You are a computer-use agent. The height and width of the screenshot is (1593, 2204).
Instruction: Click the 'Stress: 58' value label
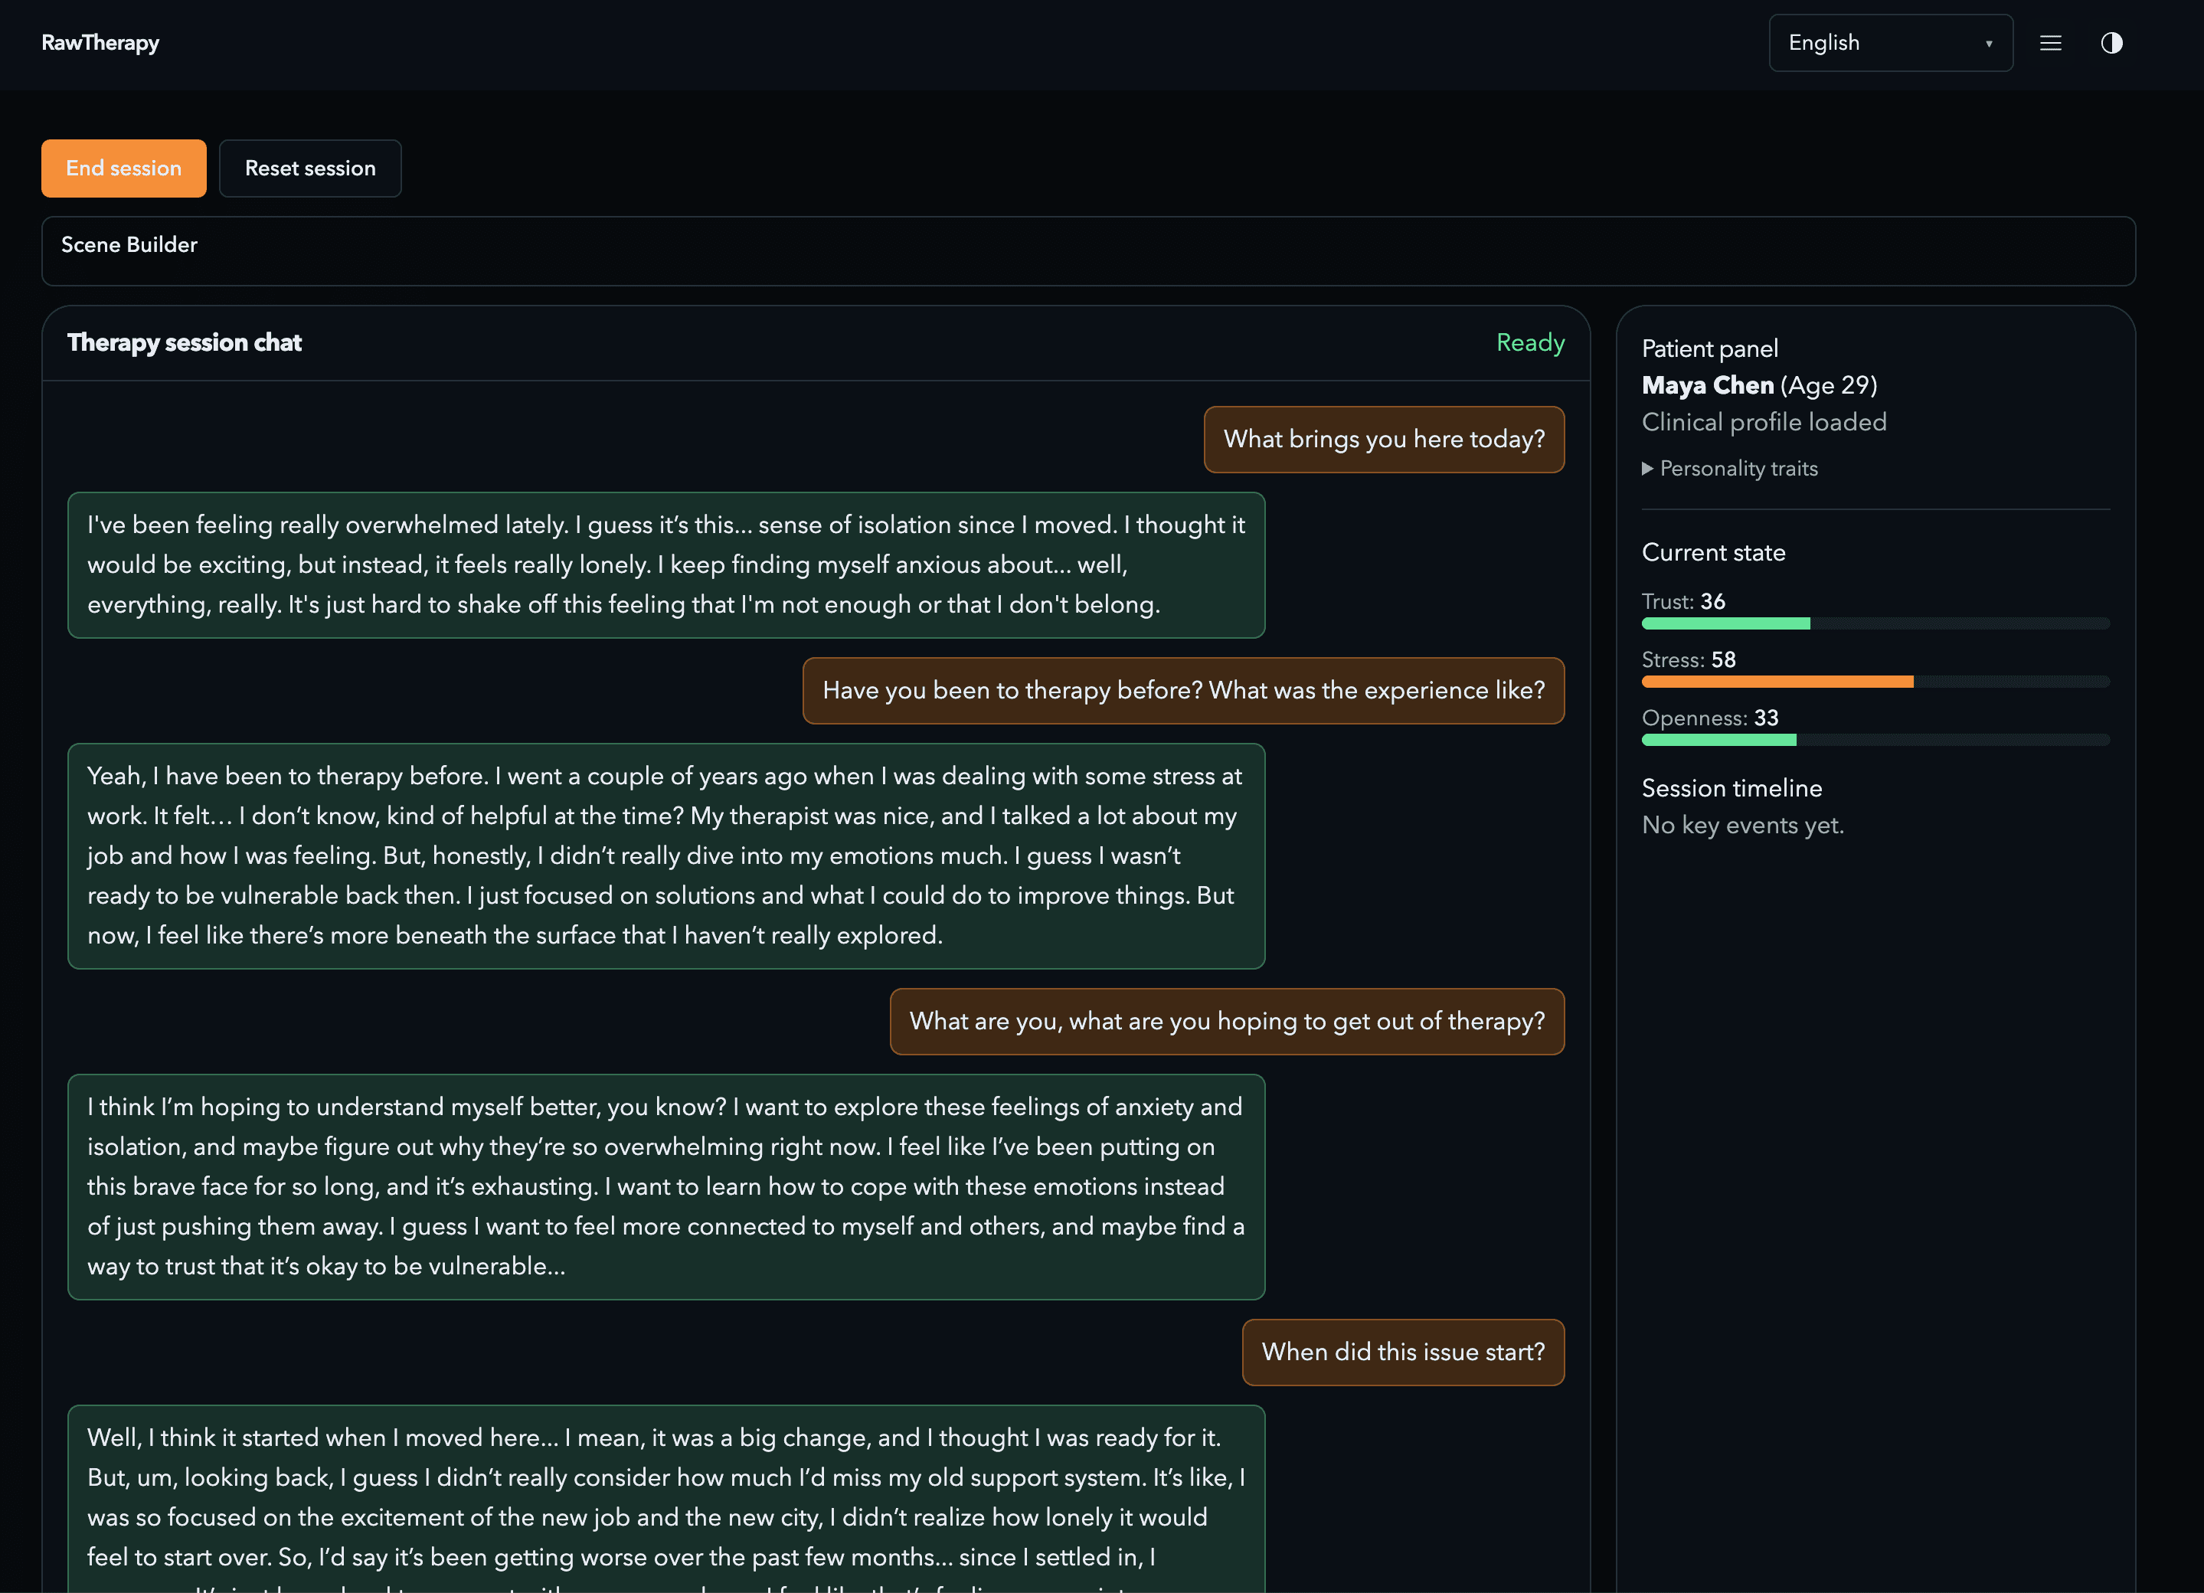point(1688,660)
